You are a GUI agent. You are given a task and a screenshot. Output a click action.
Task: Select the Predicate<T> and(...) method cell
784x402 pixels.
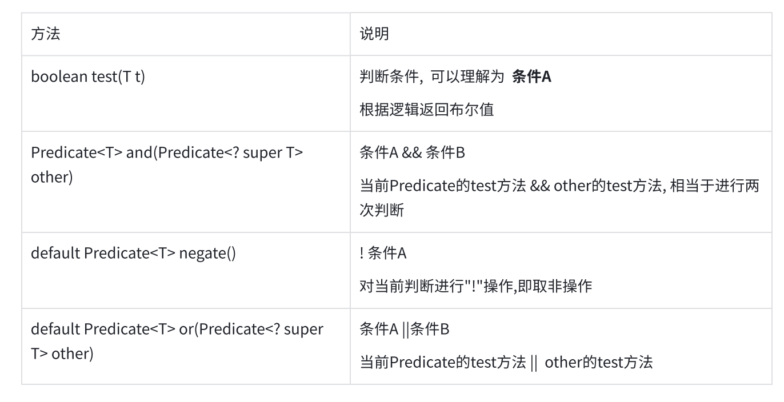[186, 182]
